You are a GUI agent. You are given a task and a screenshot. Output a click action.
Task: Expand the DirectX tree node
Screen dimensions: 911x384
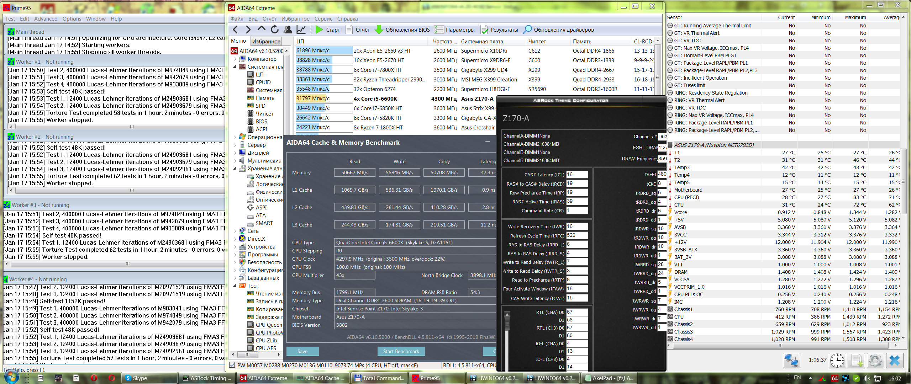click(x=235, y=239)
